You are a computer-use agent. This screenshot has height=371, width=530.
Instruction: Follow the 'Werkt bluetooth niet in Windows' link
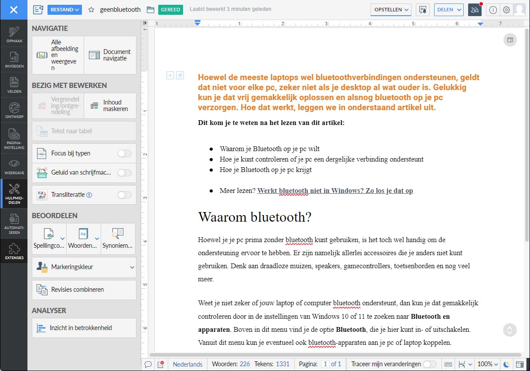[x=335, y=191]
